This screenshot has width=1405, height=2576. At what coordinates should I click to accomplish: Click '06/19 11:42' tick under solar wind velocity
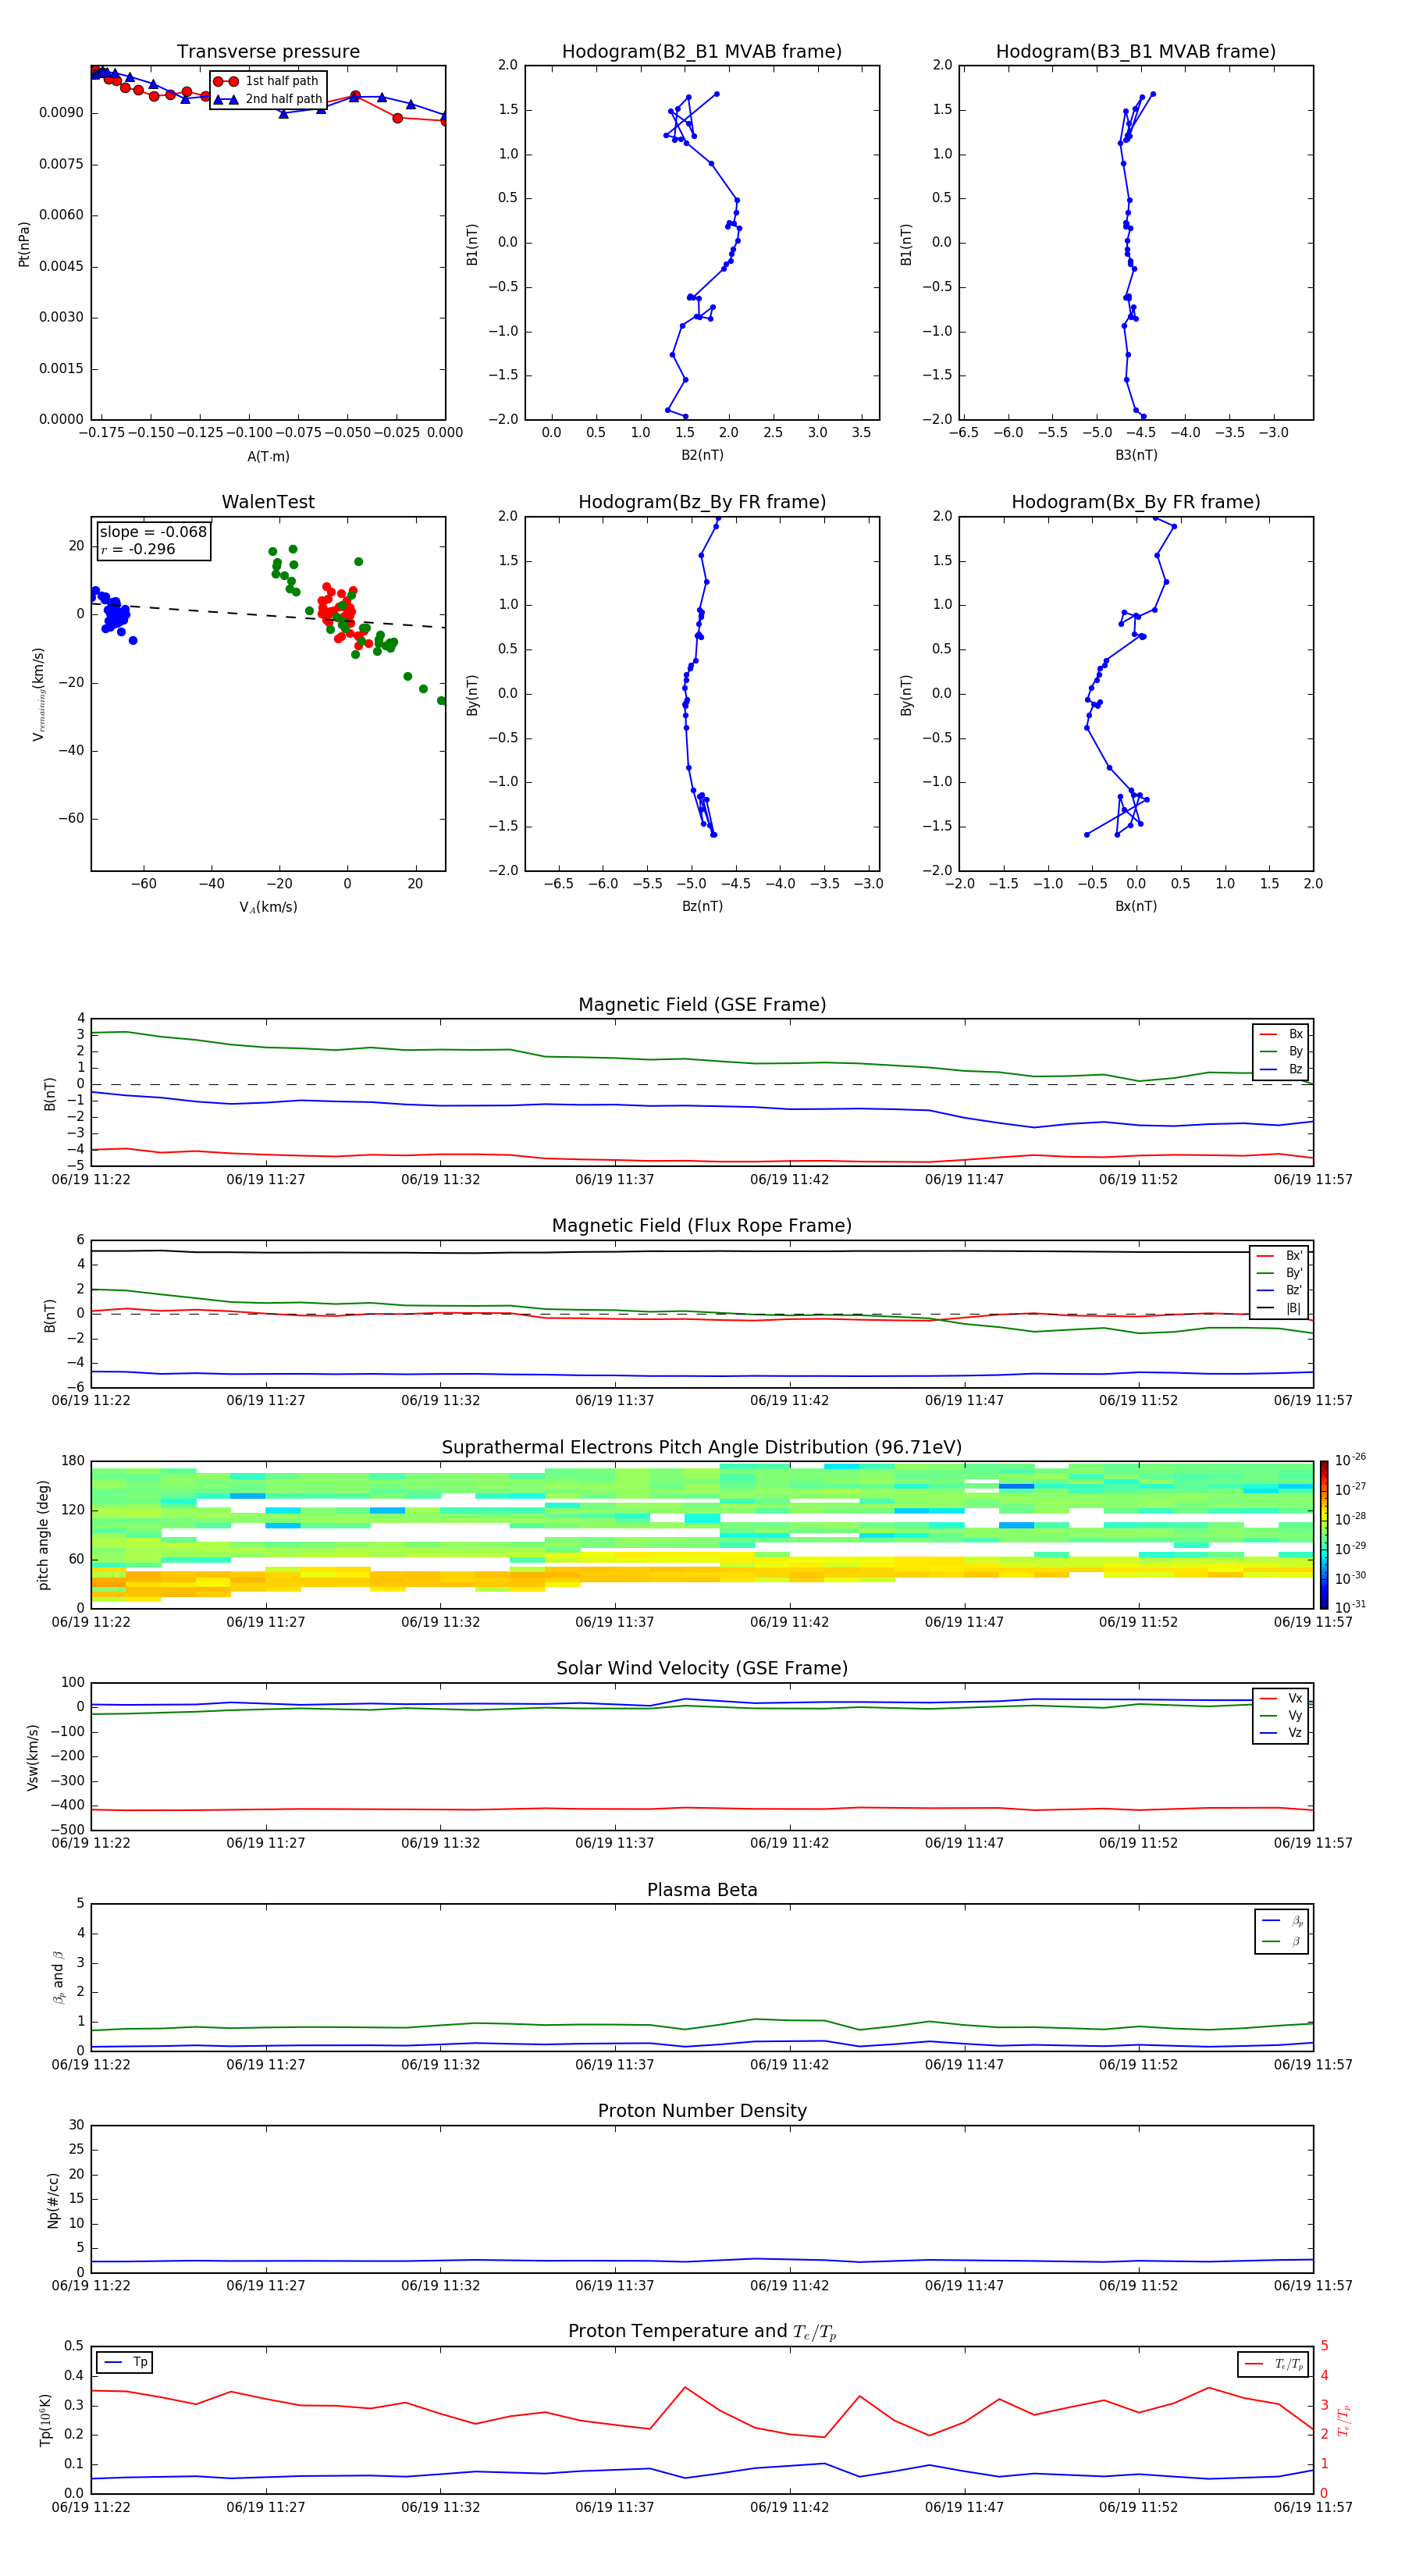tap(789, 1843)
